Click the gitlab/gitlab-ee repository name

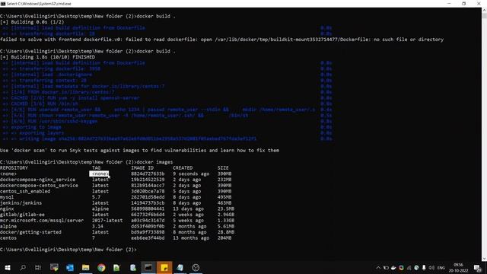coord(22,215)
